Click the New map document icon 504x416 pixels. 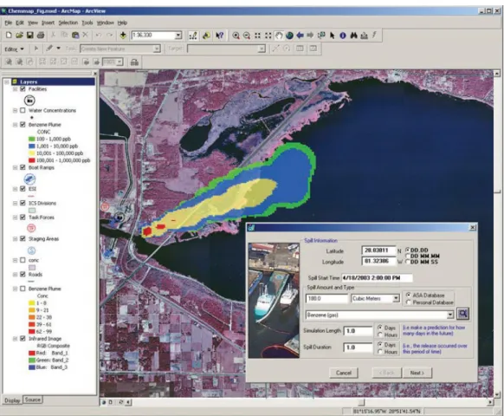[x=9, y=35]
